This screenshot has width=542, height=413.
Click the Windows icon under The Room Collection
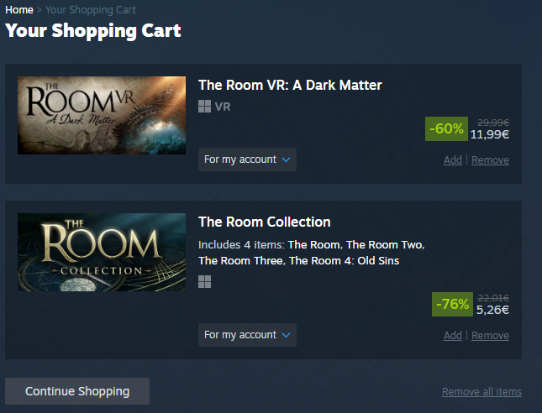pos(204,281)
